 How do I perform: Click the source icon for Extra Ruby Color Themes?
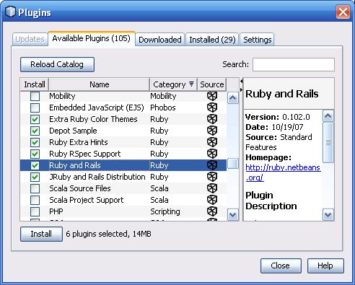tap(212, 119)
